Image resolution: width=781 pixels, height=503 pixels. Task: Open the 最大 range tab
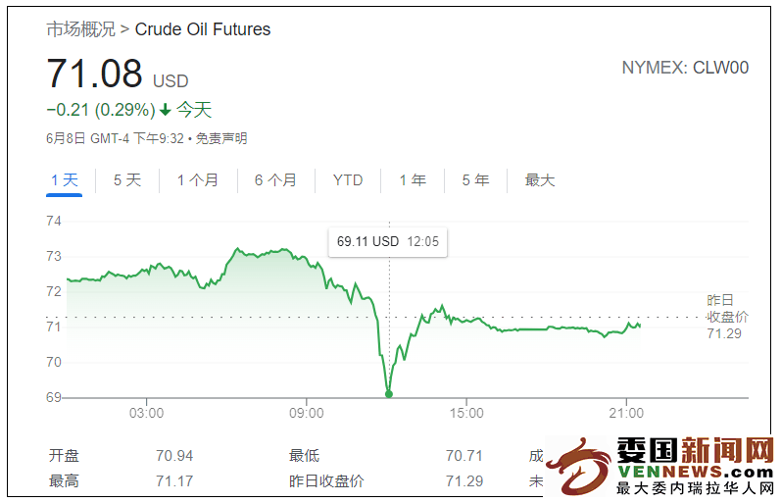click(539, 180)
